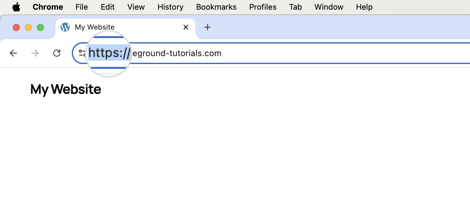This screenshot has width=470, height=198.
Task: View site information icon in address bar
Action: click(82, 53)
